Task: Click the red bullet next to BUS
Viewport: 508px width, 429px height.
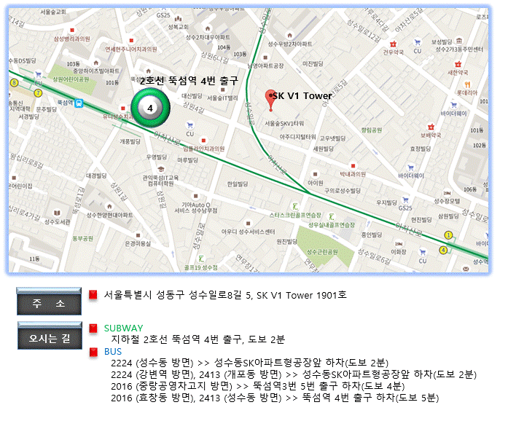Action: point(93,353)
